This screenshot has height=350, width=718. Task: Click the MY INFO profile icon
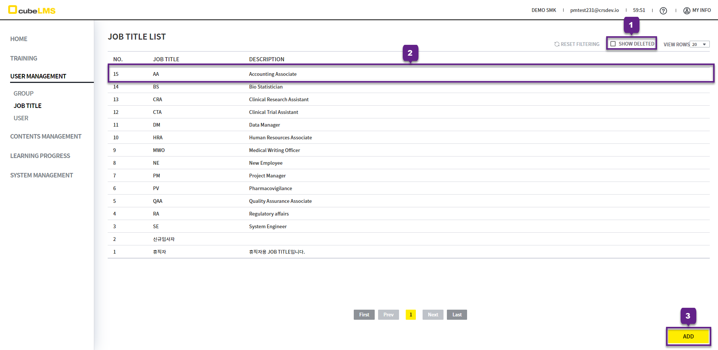click(687, 11)
